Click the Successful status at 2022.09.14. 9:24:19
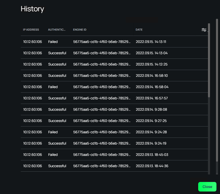 pos(57,143)
